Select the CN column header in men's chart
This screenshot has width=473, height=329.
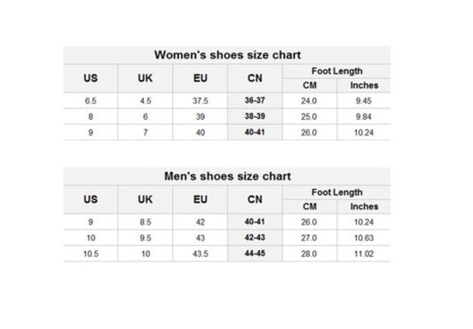coord(255,200)
